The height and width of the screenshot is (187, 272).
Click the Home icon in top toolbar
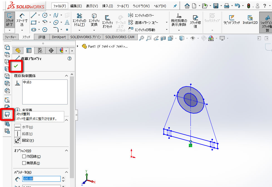point(187,6)
